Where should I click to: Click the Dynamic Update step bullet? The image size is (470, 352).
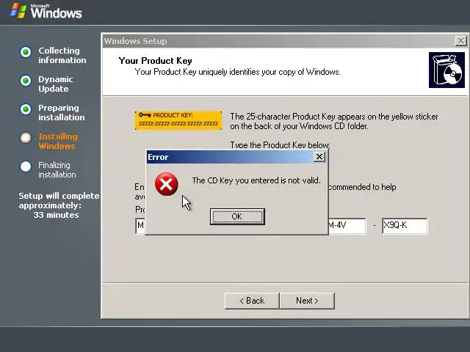(x=26, y=81)
